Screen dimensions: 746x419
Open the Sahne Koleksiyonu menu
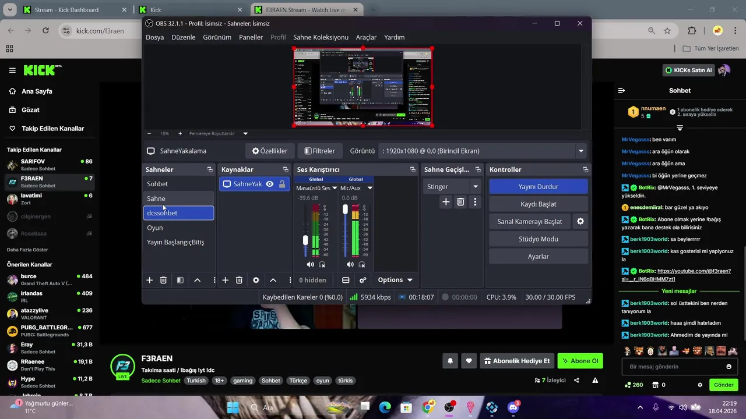click(x=321, y=37)
